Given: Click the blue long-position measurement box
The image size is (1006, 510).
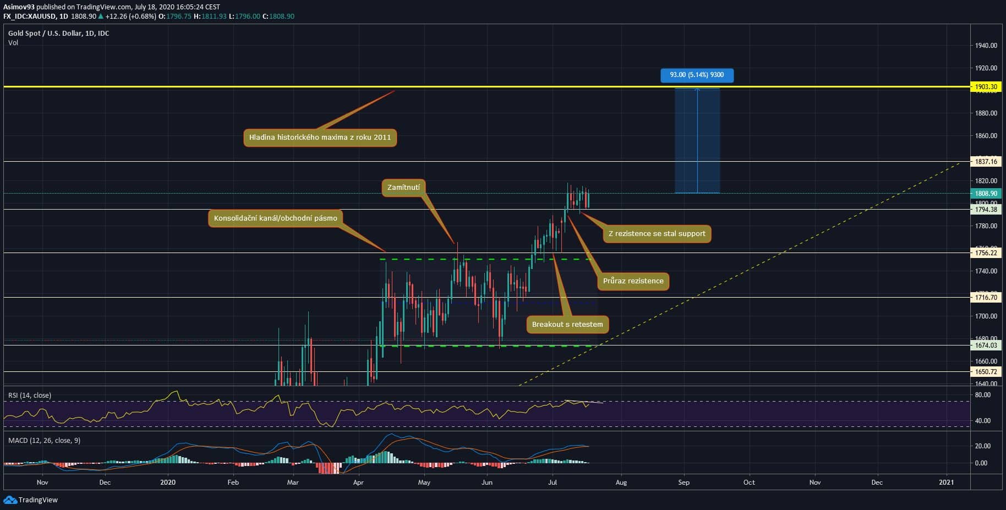Looking at the screenshot, I should pyautogui.click(x=697, y=141).
